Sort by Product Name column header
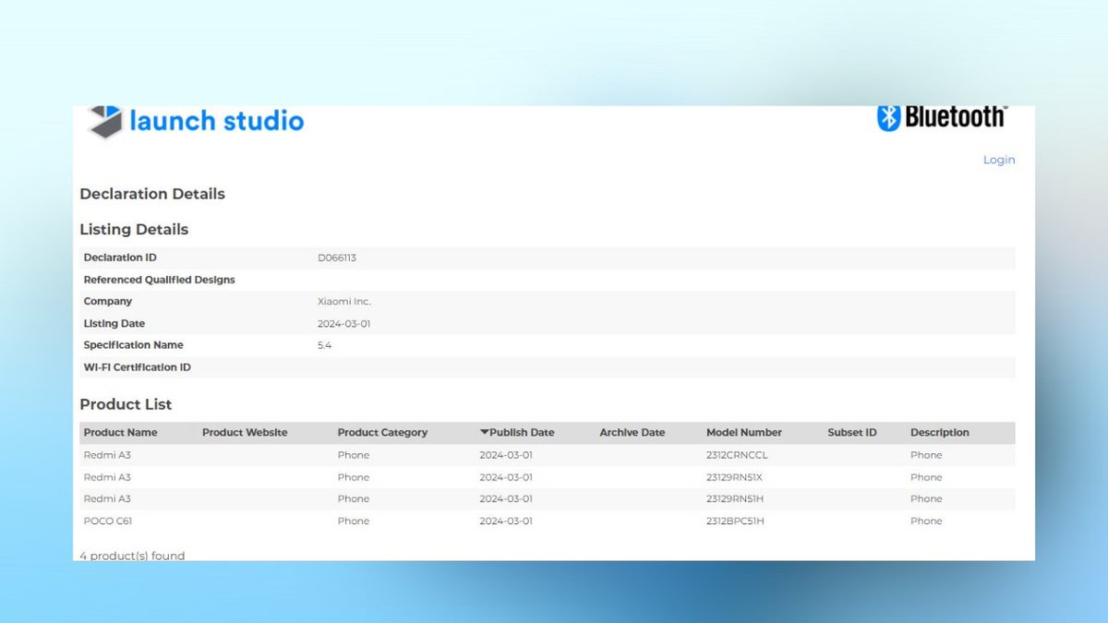The height and width of the screenshot is (623, 1108). pyautogui.click(x=120, y=432)
